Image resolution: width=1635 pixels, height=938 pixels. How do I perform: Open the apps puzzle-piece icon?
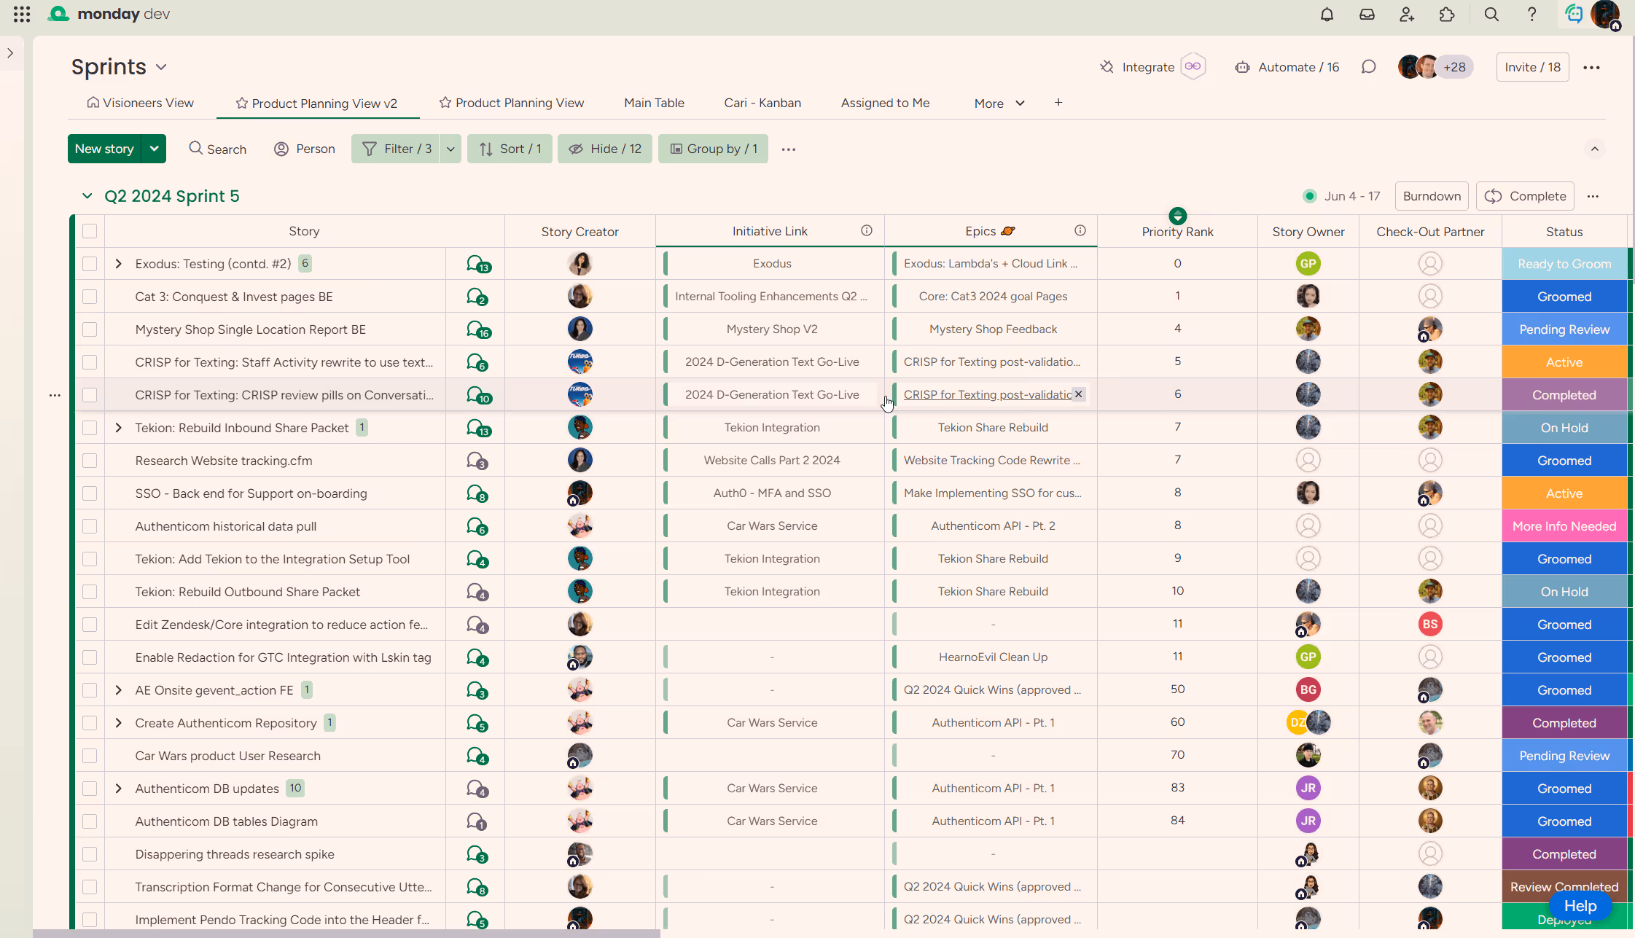(x=1447, y=15)
